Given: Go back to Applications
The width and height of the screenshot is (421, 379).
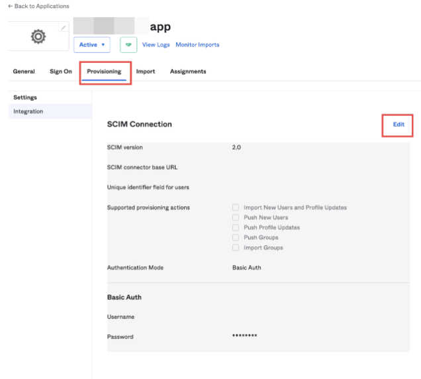Looking at the screenshot, I should coord(38,6).
